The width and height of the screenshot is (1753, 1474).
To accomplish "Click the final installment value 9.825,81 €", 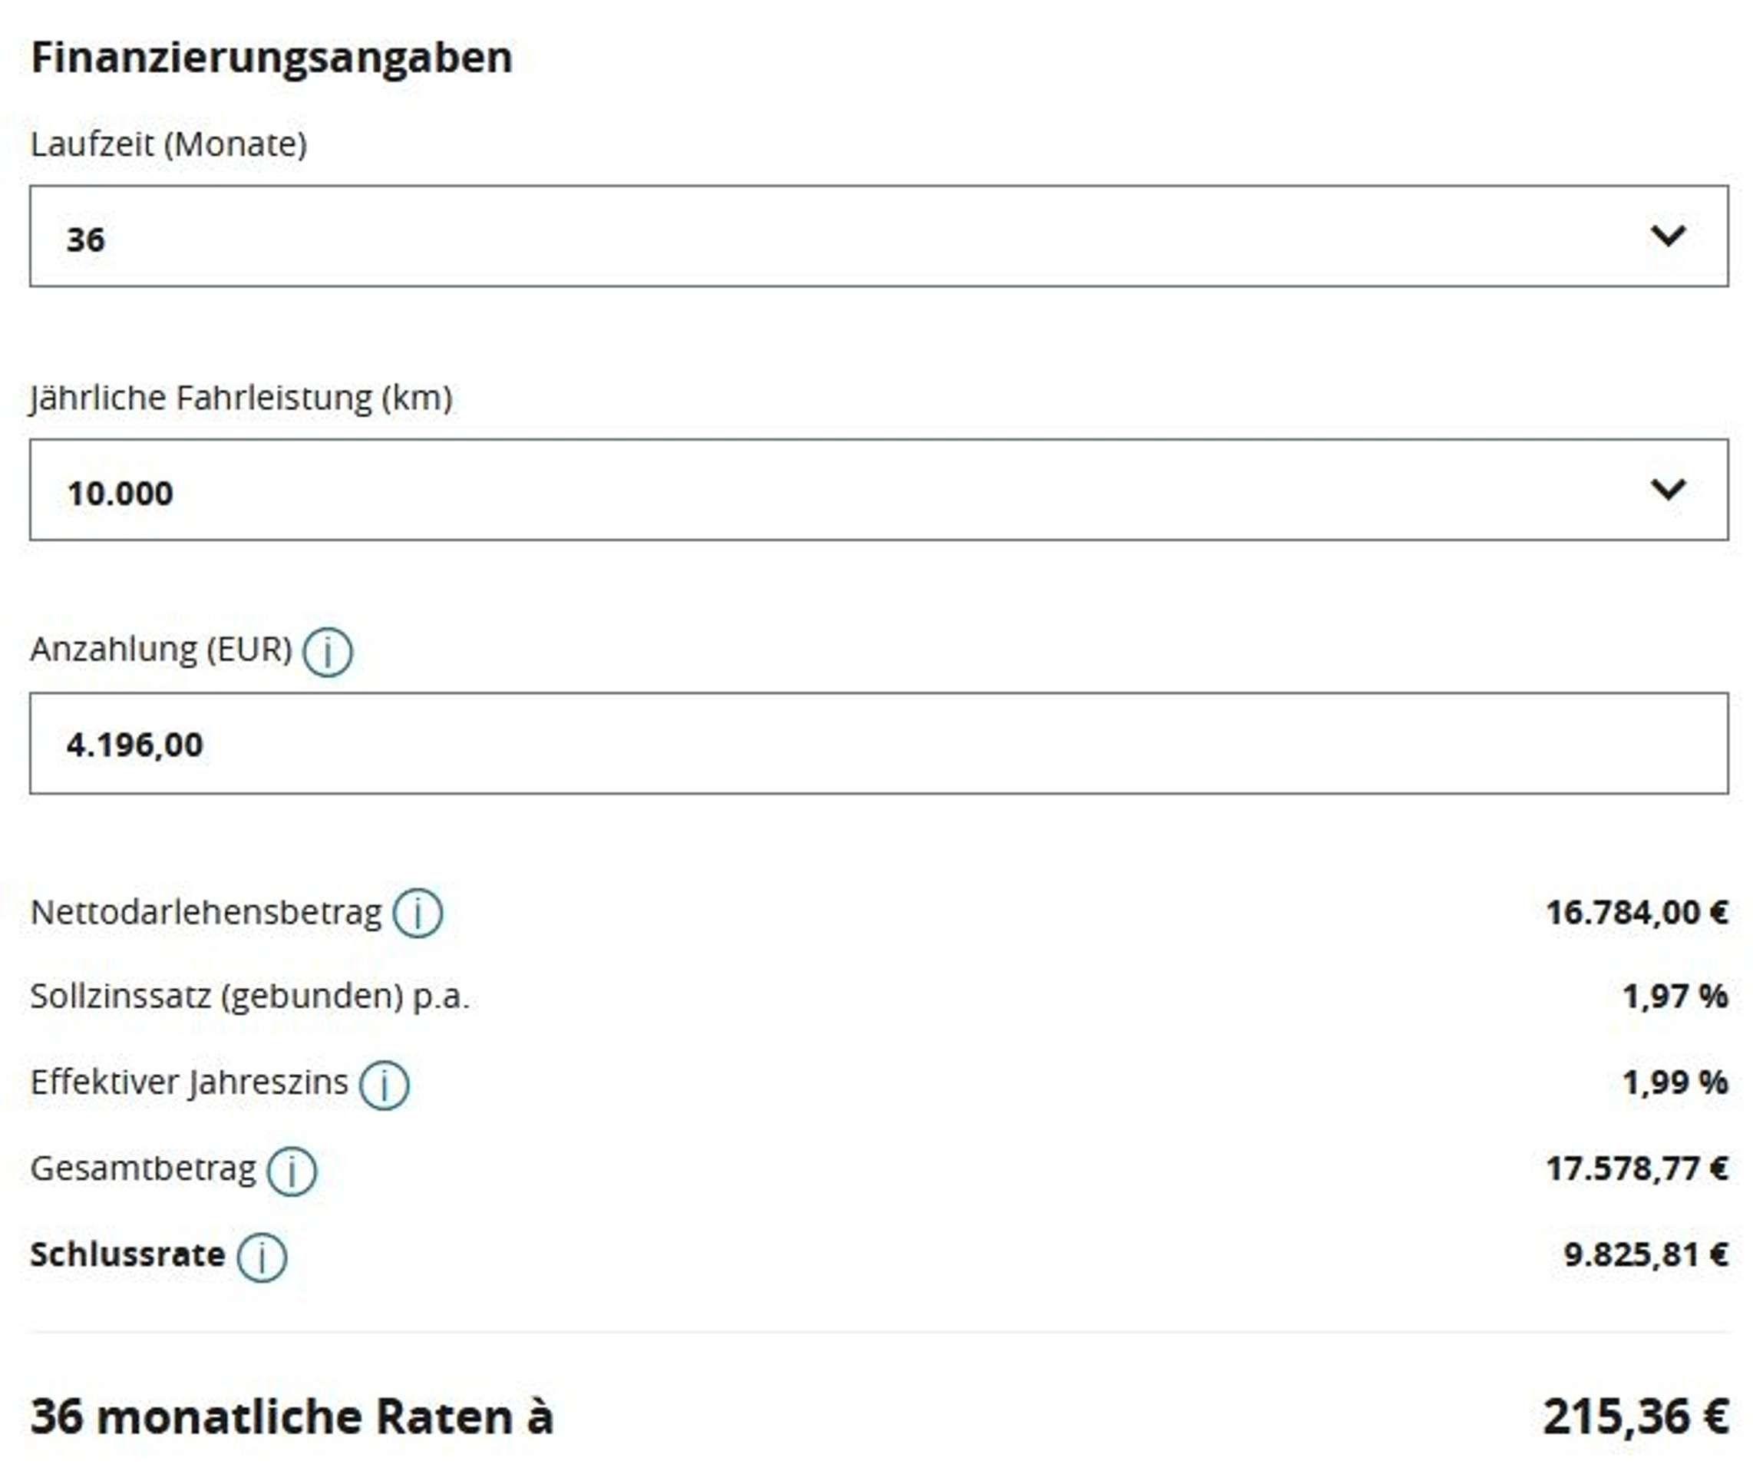I will 1646,1254.
